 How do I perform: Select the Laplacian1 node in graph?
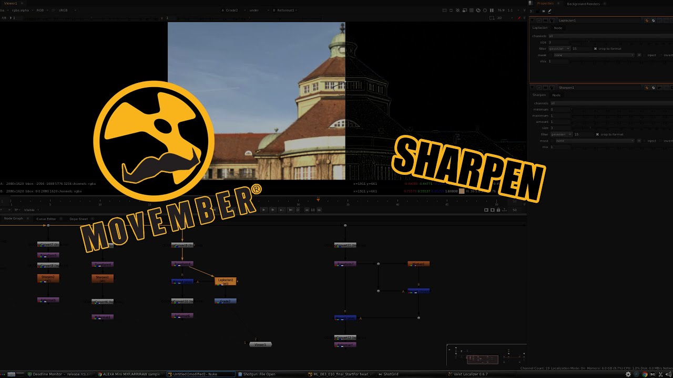pyautogui.click(x=225, y=281)
